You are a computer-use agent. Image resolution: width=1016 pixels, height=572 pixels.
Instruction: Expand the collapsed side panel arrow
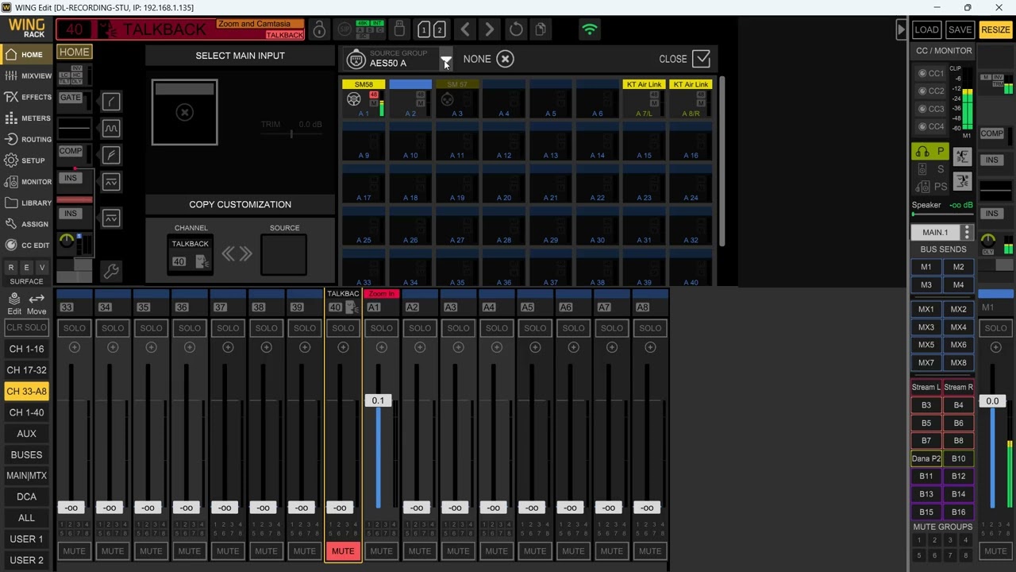(901, 30)
